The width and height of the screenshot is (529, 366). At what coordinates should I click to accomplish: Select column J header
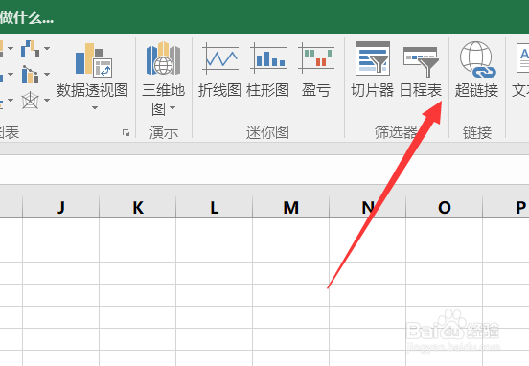pyautogui.click(x=60, y=208)
